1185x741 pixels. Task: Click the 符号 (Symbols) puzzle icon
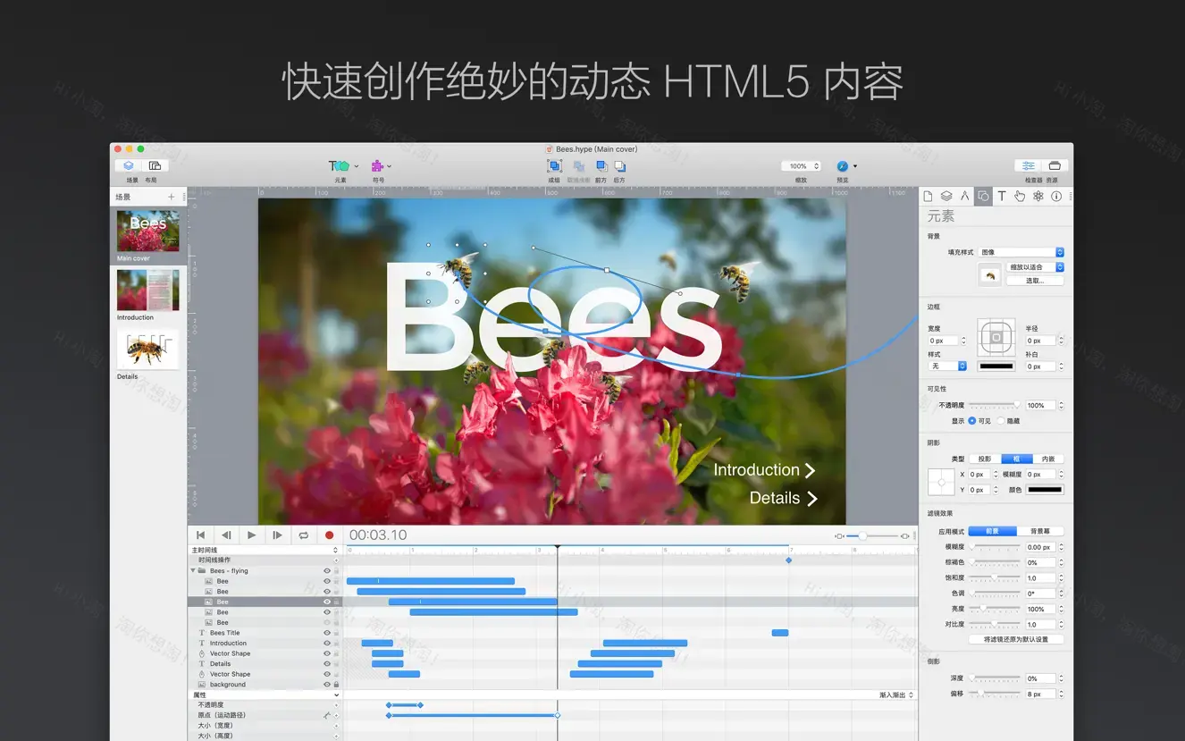pos(375,165)
